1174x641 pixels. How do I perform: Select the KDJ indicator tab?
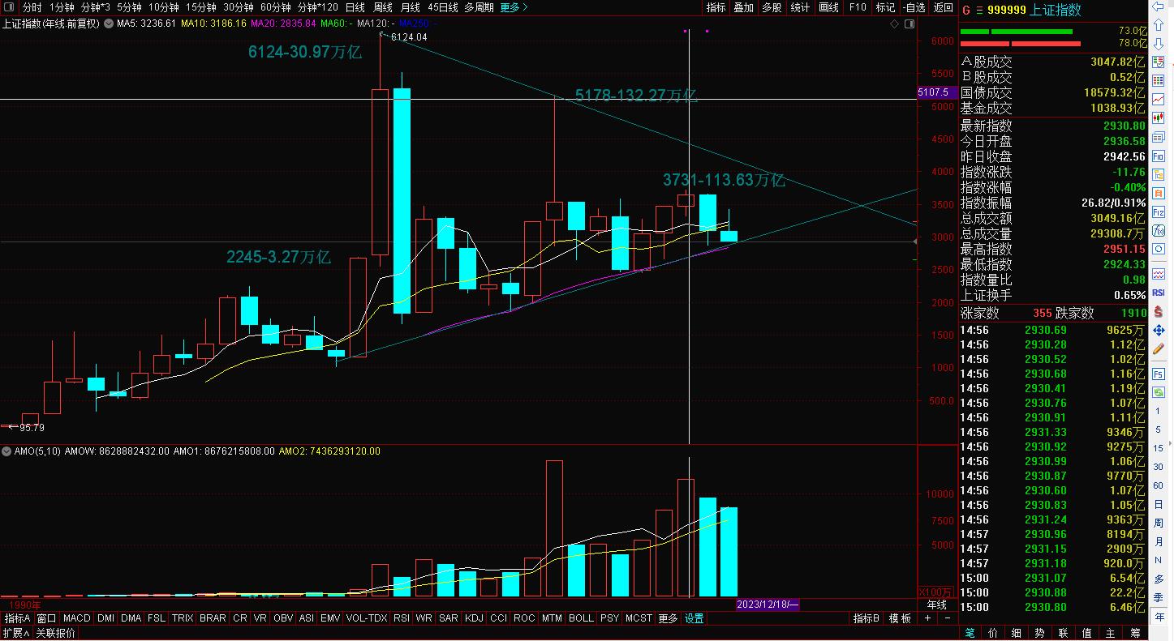[x=474, y=618]
